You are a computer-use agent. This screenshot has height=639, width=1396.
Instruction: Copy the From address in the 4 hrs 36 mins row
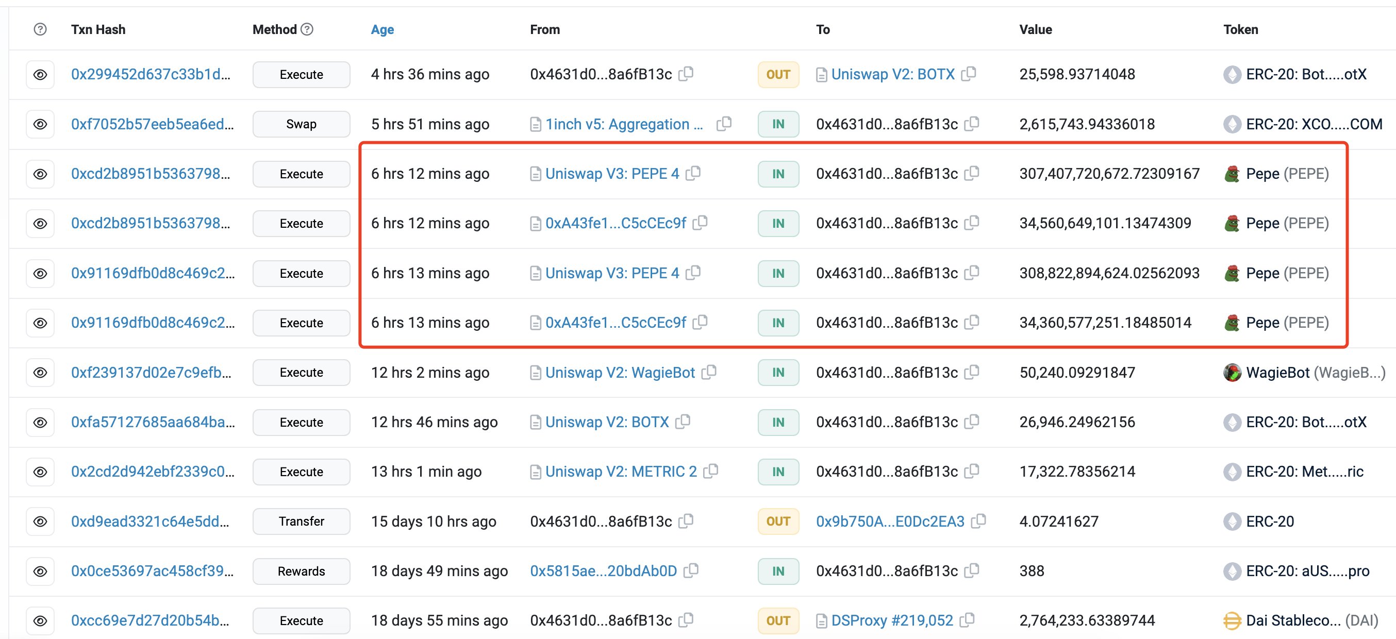686,73
